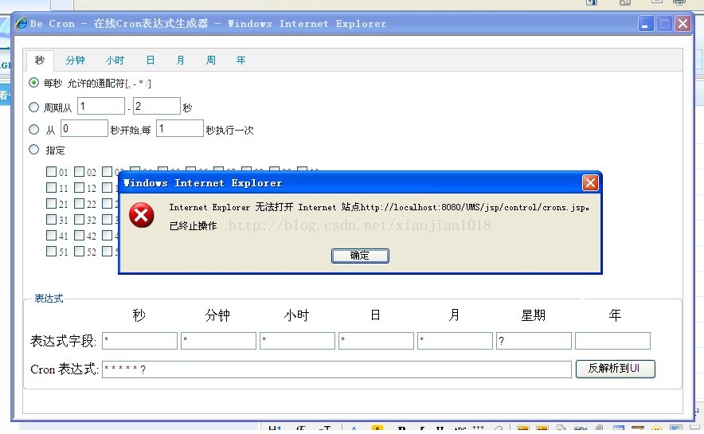Click the 已终止操作 message text
704x434 pixels.
point(193,225)
